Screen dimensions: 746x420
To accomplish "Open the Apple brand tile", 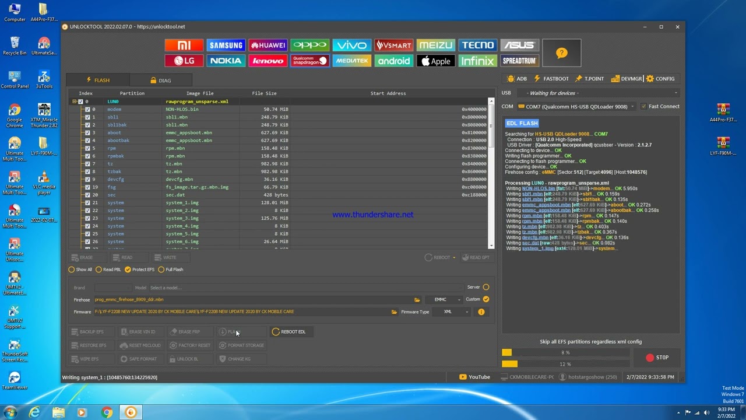I will pyautogui.click(x=436, y=61).
